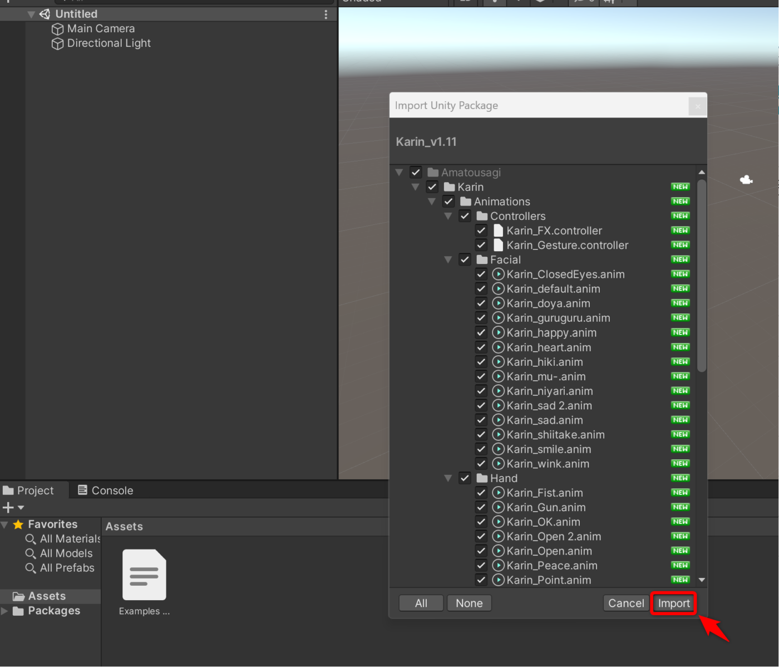The width and height of the screenshot is (779, 667).
Task: Click the All Prefabs search icon
Action: tap(31, 568)
